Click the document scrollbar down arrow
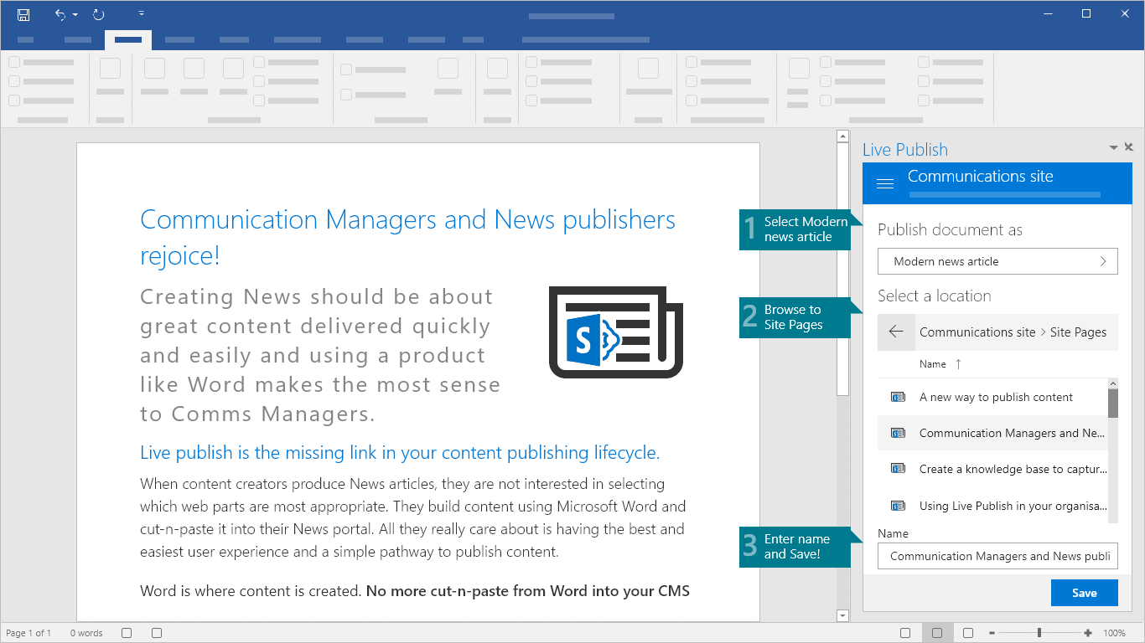This screenshot has height=643, width=1145. (842, 615)
